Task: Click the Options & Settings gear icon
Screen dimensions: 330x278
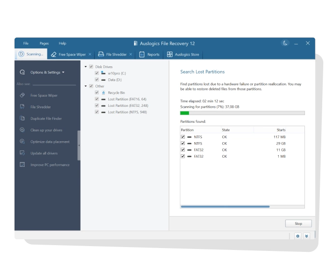Action: pyautogui.click(x=22, y=72)
